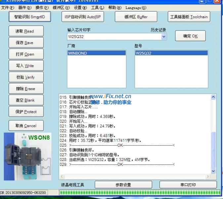Open the 缓冲区 Buffer panel button
The height and width of the screenshot is (199, 223).
click(x=136, y=17)
